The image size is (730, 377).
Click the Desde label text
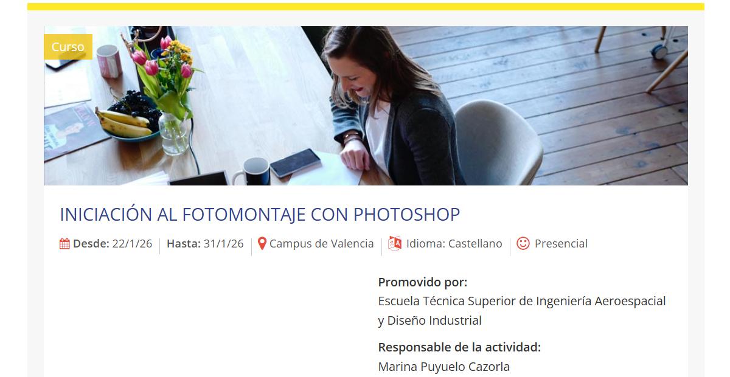(91, 244)
